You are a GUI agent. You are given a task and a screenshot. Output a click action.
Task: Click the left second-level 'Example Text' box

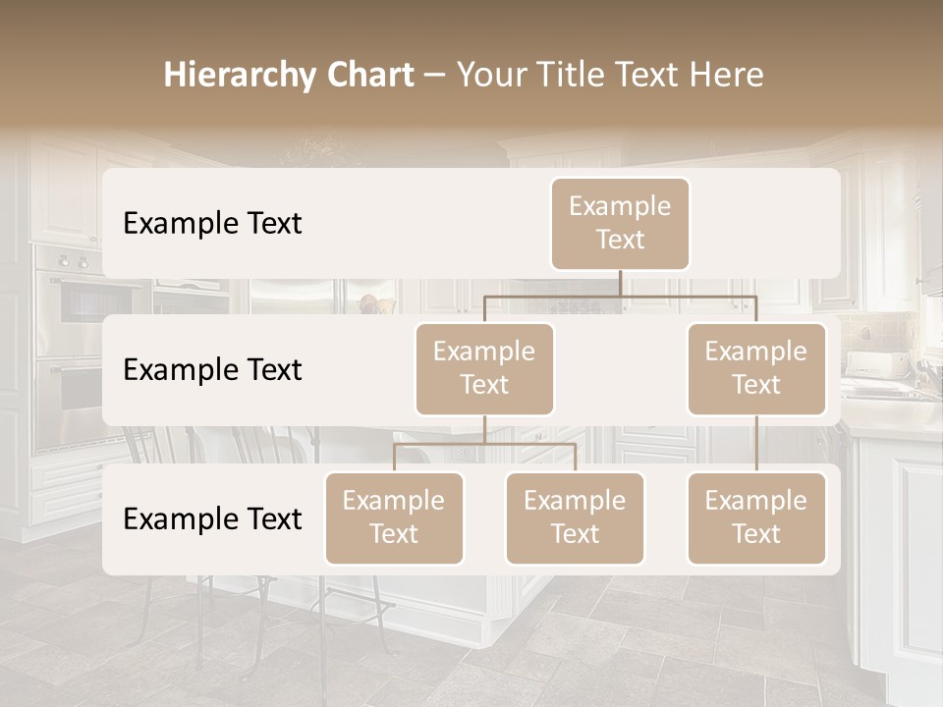tap(484, 368)
